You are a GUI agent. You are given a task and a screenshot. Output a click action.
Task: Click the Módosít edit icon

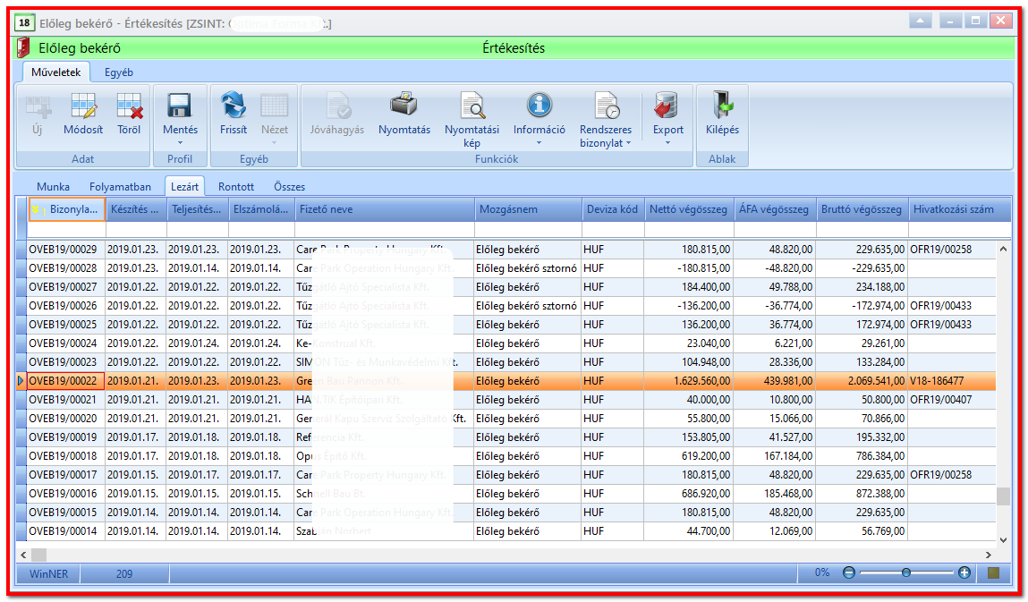[x=83, y=106]
